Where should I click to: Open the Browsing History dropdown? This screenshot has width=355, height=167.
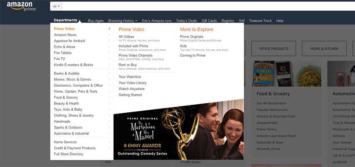coord(122,20)
